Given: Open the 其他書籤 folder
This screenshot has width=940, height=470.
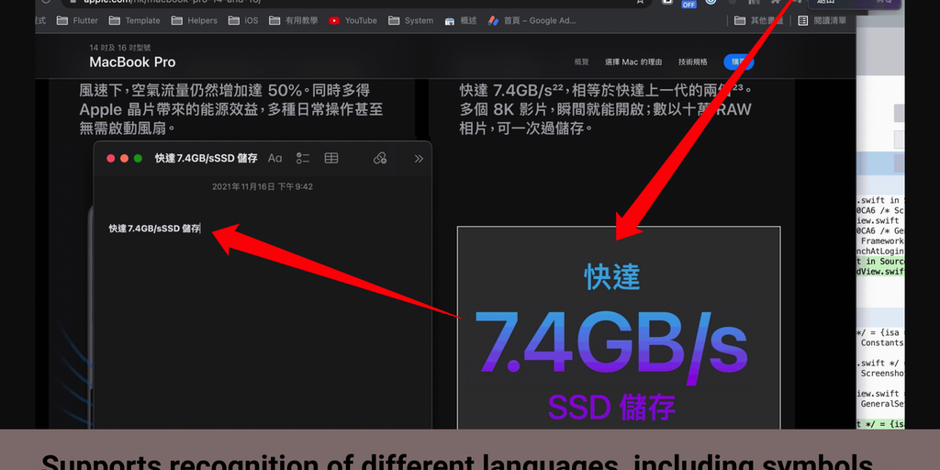Looking at the screenshot, I should (759, 20).
